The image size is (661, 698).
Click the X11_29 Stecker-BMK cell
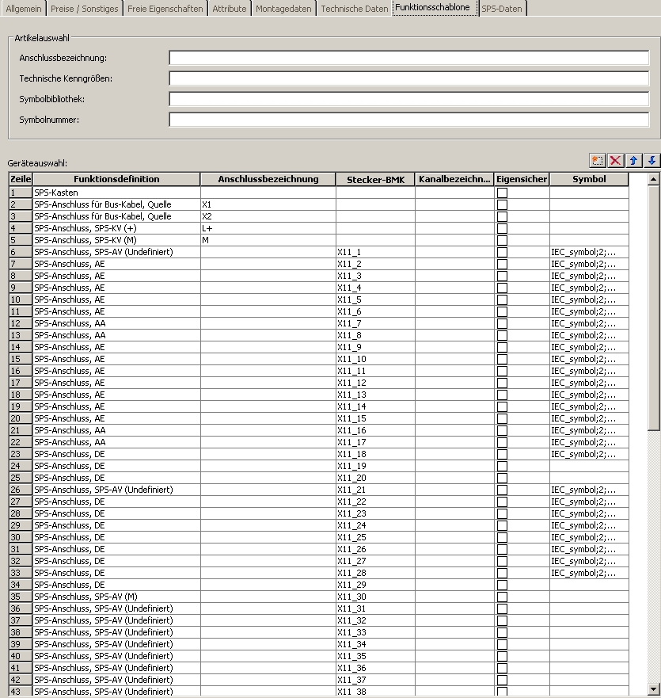pos(375,585)
